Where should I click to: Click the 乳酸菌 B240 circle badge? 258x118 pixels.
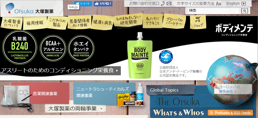click(20, 47)
